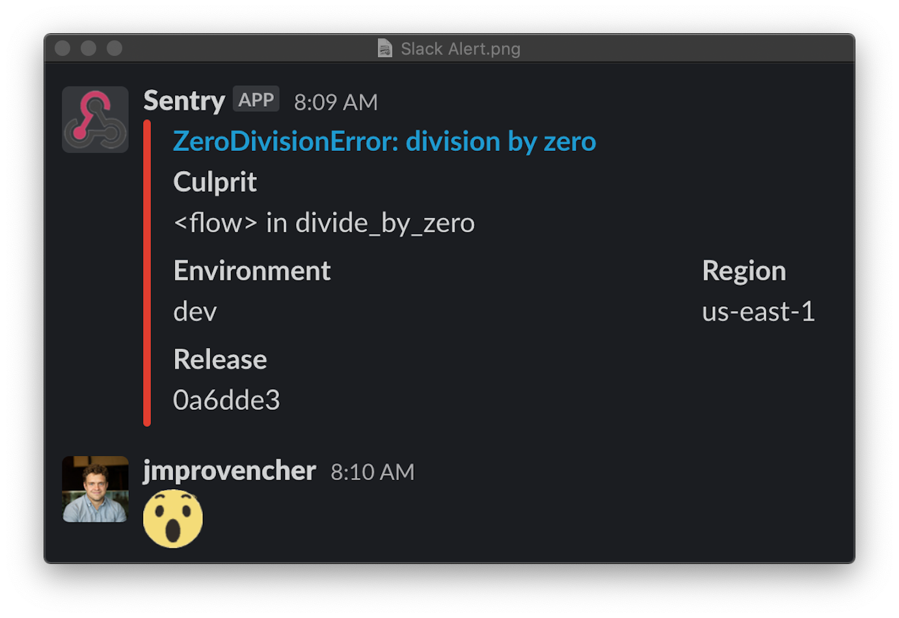Click the surprised face emoji reaction
This screenshot has width=899, height=618.
coord(172,517)
